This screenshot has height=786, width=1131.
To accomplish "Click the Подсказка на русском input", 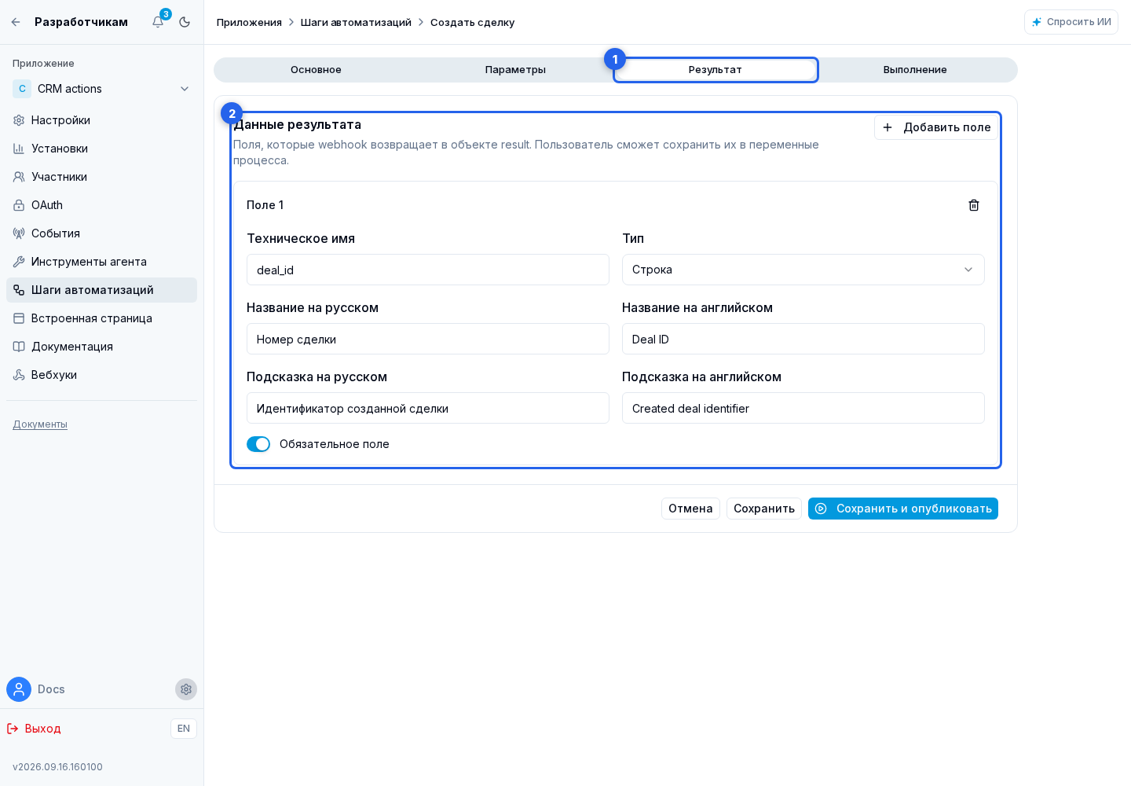I will pos(428,408).
